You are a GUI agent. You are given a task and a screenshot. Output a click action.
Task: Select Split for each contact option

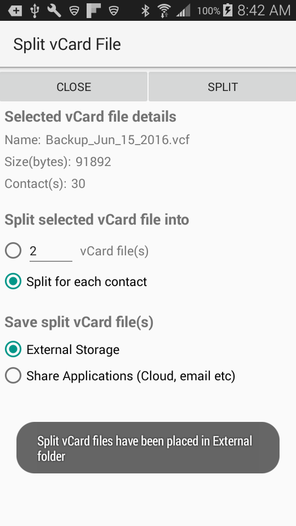(x=76, y=282)
